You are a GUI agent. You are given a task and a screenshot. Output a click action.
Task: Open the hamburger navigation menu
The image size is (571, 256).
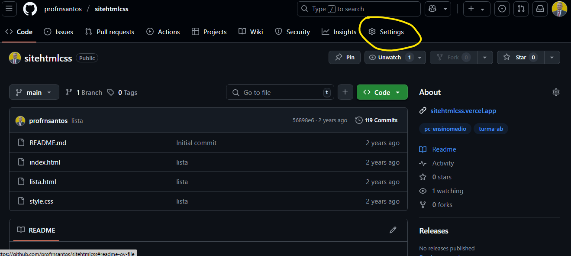click(10, 9)
